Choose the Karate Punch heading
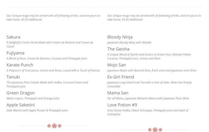This screenshot has width=209, height=132. coord(20,65)
